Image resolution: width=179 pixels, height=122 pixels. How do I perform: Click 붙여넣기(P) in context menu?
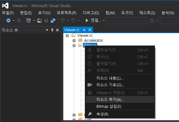[x=120, y=63]
